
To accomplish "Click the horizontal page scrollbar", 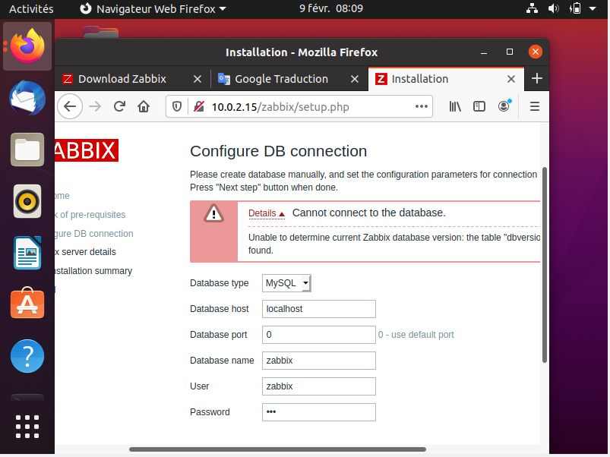I will point(277,449).
